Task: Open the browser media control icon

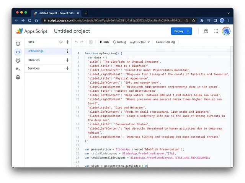Action: point(209,20)
